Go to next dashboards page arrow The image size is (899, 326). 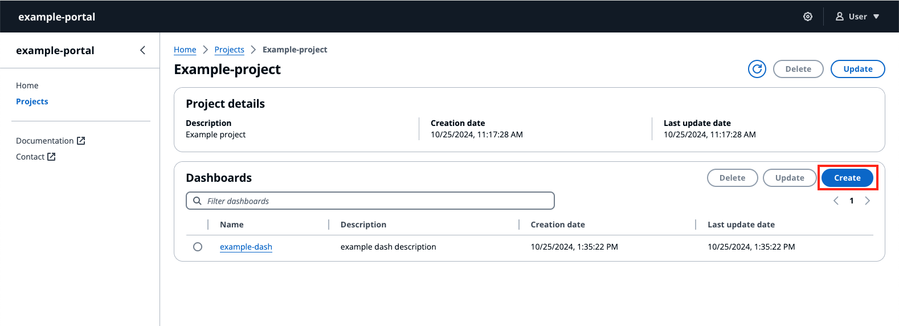pyautogui.click(x=867, y=201)
